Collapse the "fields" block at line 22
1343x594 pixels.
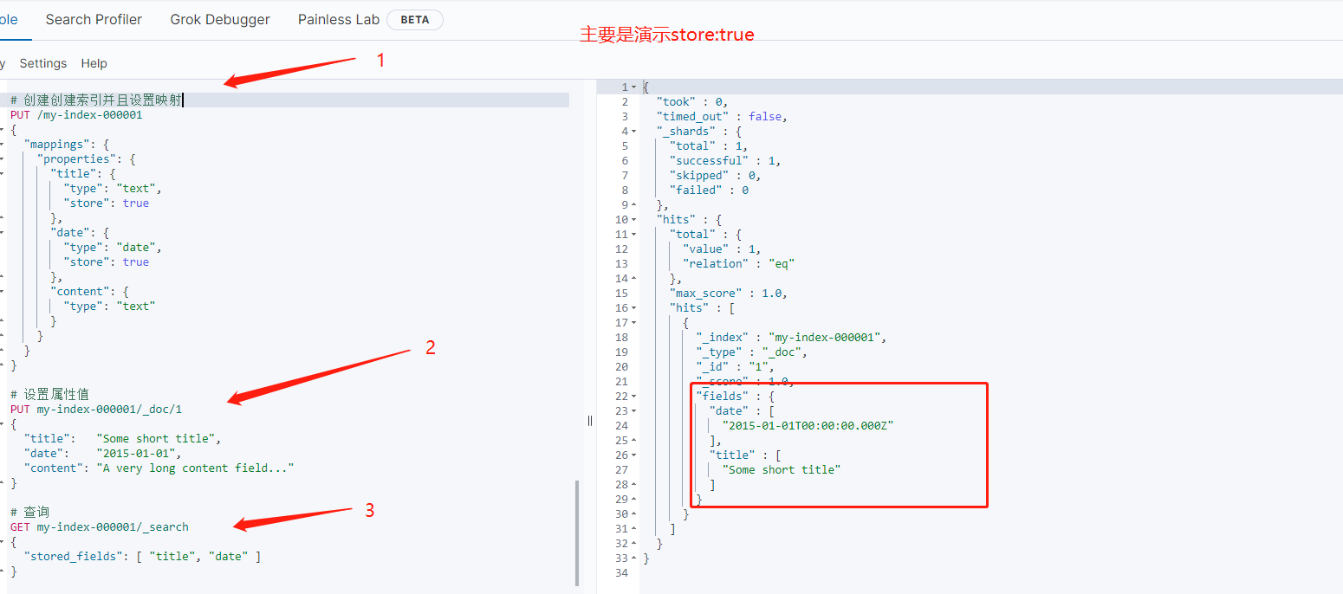pyautogui.click(x=633, y=397)
